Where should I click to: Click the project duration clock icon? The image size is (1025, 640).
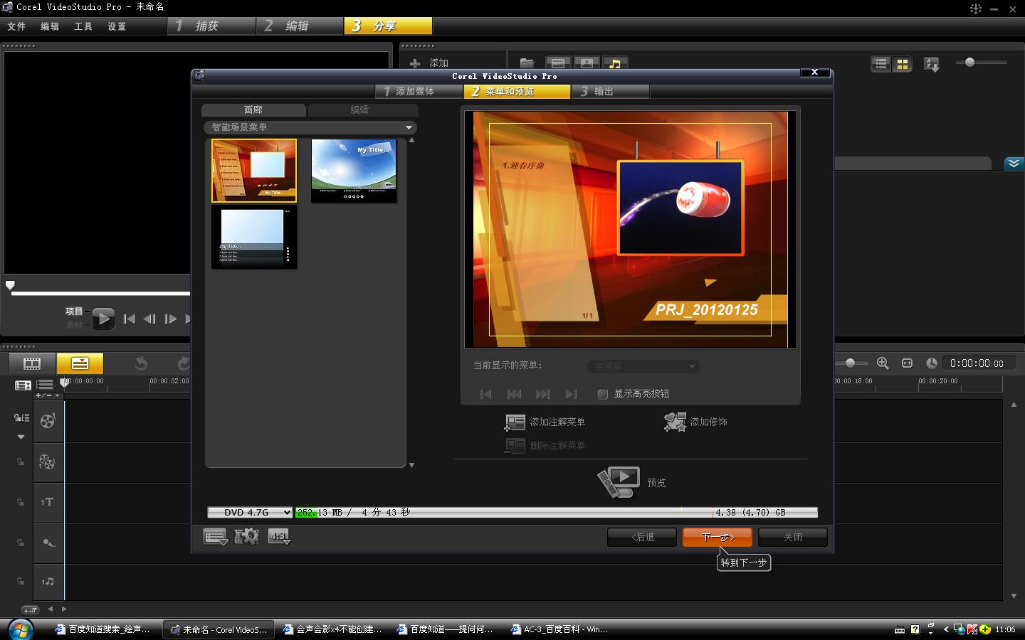pos(931,363)
